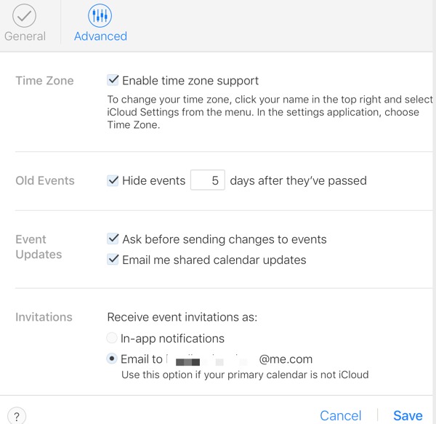Screen dimensions: 436x424
Task: Click the General checkmark icon
Action: pyautogui.click(x=24, y=15)
